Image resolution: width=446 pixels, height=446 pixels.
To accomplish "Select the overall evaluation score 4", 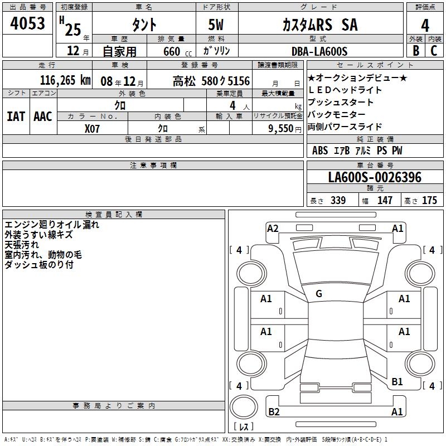I will (425, 25).
